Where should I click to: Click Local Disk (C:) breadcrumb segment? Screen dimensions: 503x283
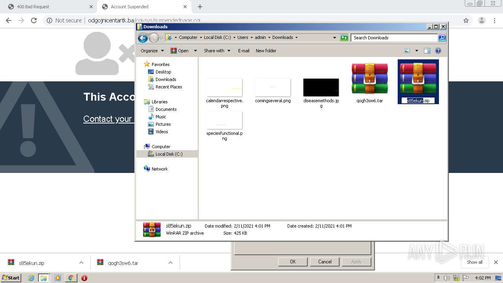[x=217, y=38]
